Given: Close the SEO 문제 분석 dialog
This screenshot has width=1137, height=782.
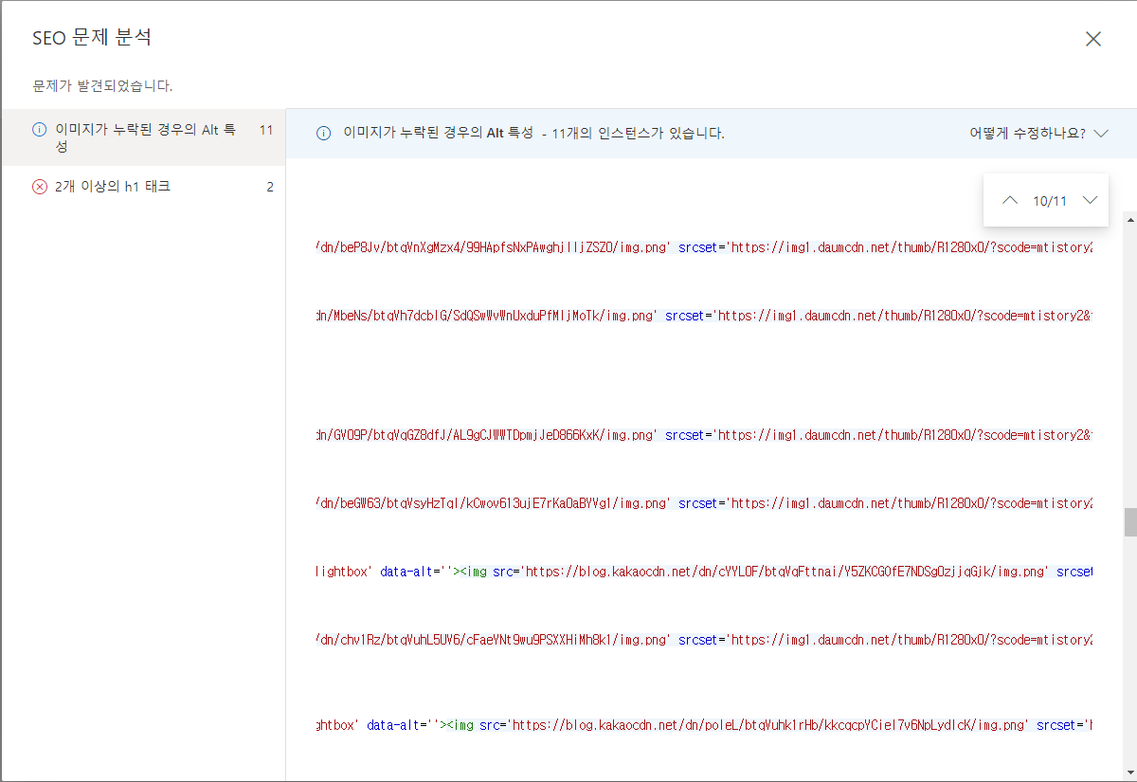Looking at the screenshot, I should [x=1092, y=39].
